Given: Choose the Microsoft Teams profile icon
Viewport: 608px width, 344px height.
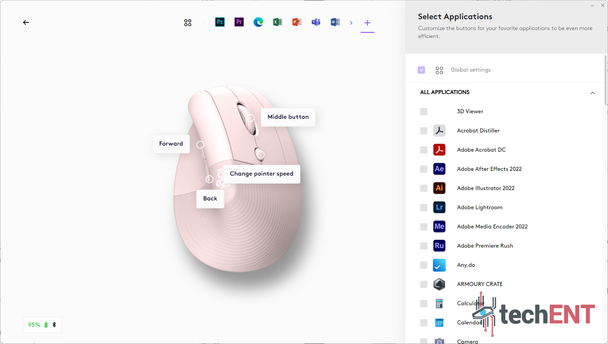Looking at the screenshot, I should click(316, 22).
